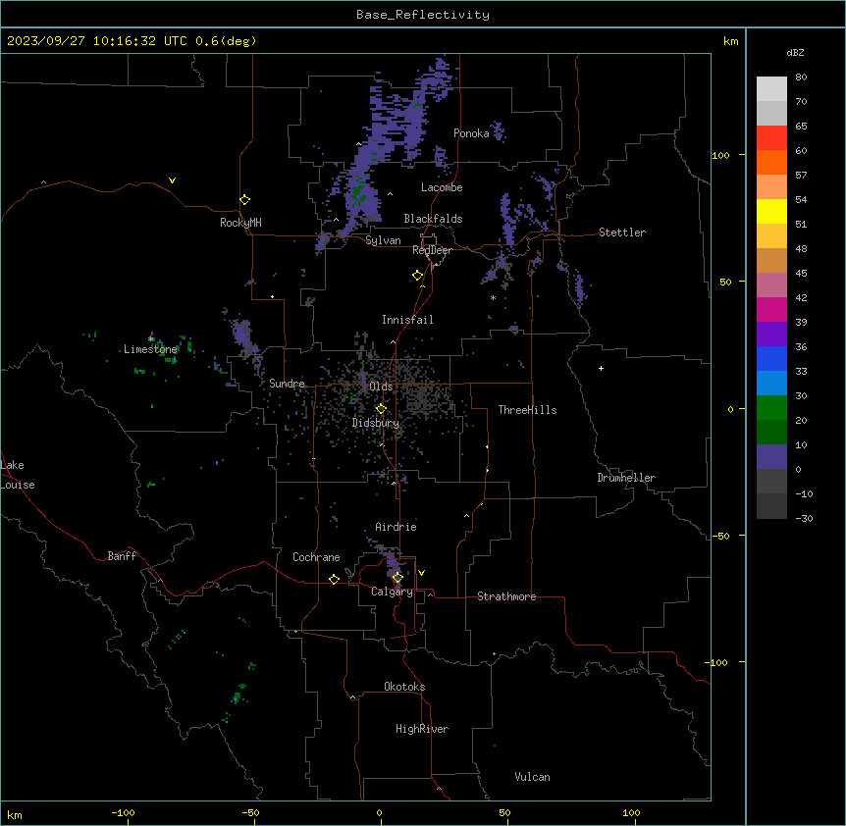Click the Sylvan label on the map
Viewport: 846px width, 826px height.
[383, 240]
